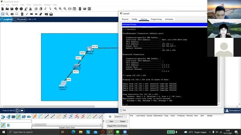Expand the PDU panel arrow beside connections
The image size is (241, 135).
(x=104, y=121)
